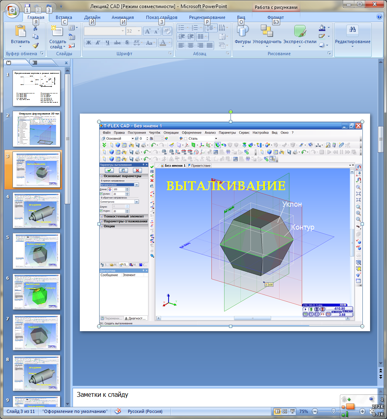Click the Increase Indent icon
The height and width of the screenshot is (419, 387).
click(191, 36)
